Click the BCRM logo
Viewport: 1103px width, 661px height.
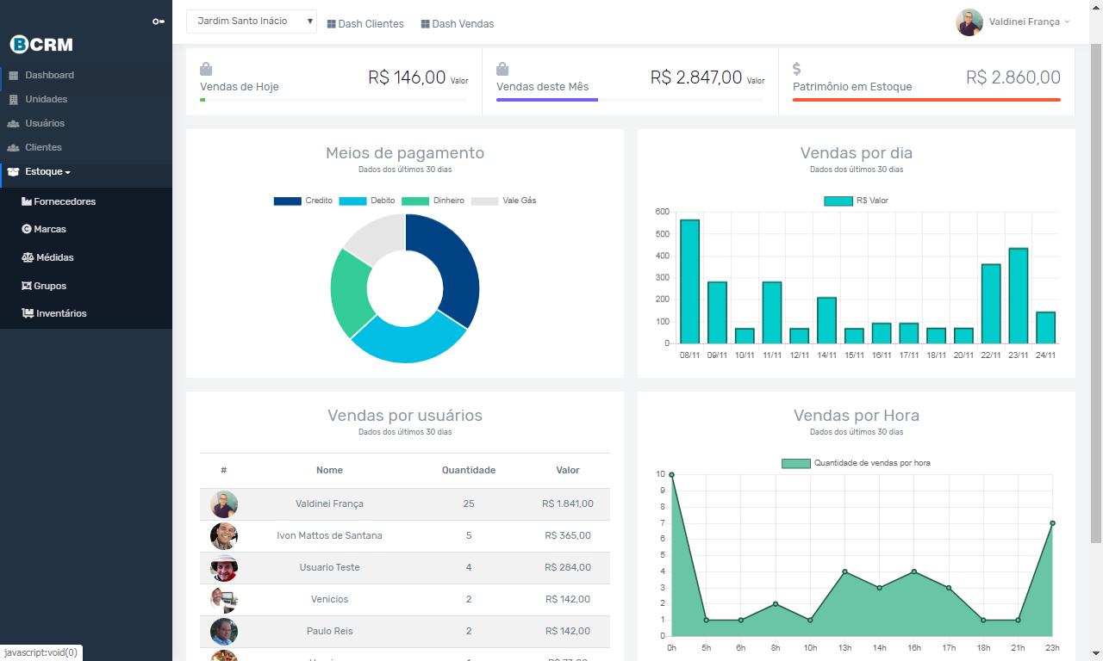click(41, 45)
